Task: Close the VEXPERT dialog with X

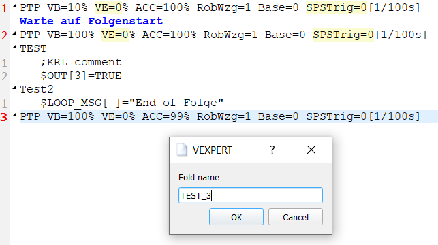Action: (311, 150)
